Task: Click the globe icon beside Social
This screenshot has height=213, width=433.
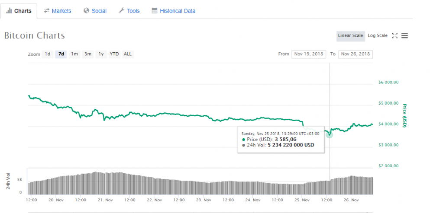Action: pyautogui.click(x=87, y=11)
